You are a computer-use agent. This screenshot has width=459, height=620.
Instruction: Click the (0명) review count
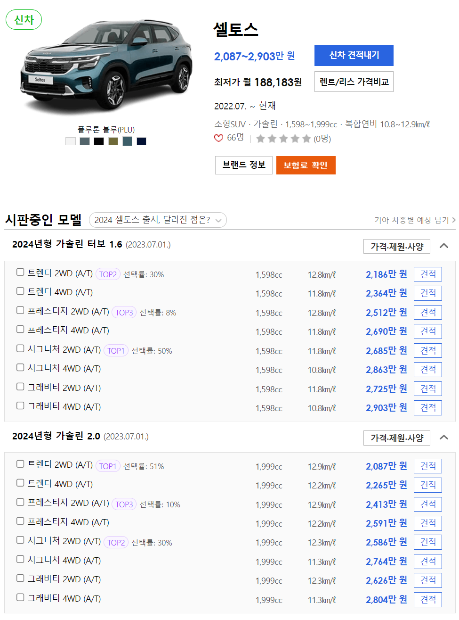(322, 139)
